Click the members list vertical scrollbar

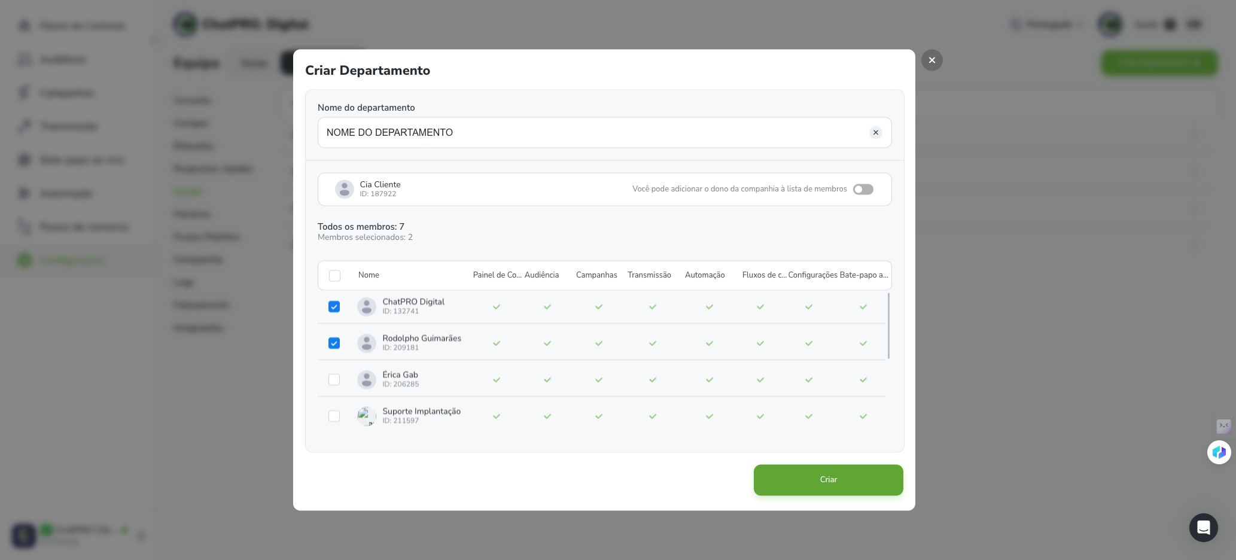[x=888, y=326]
